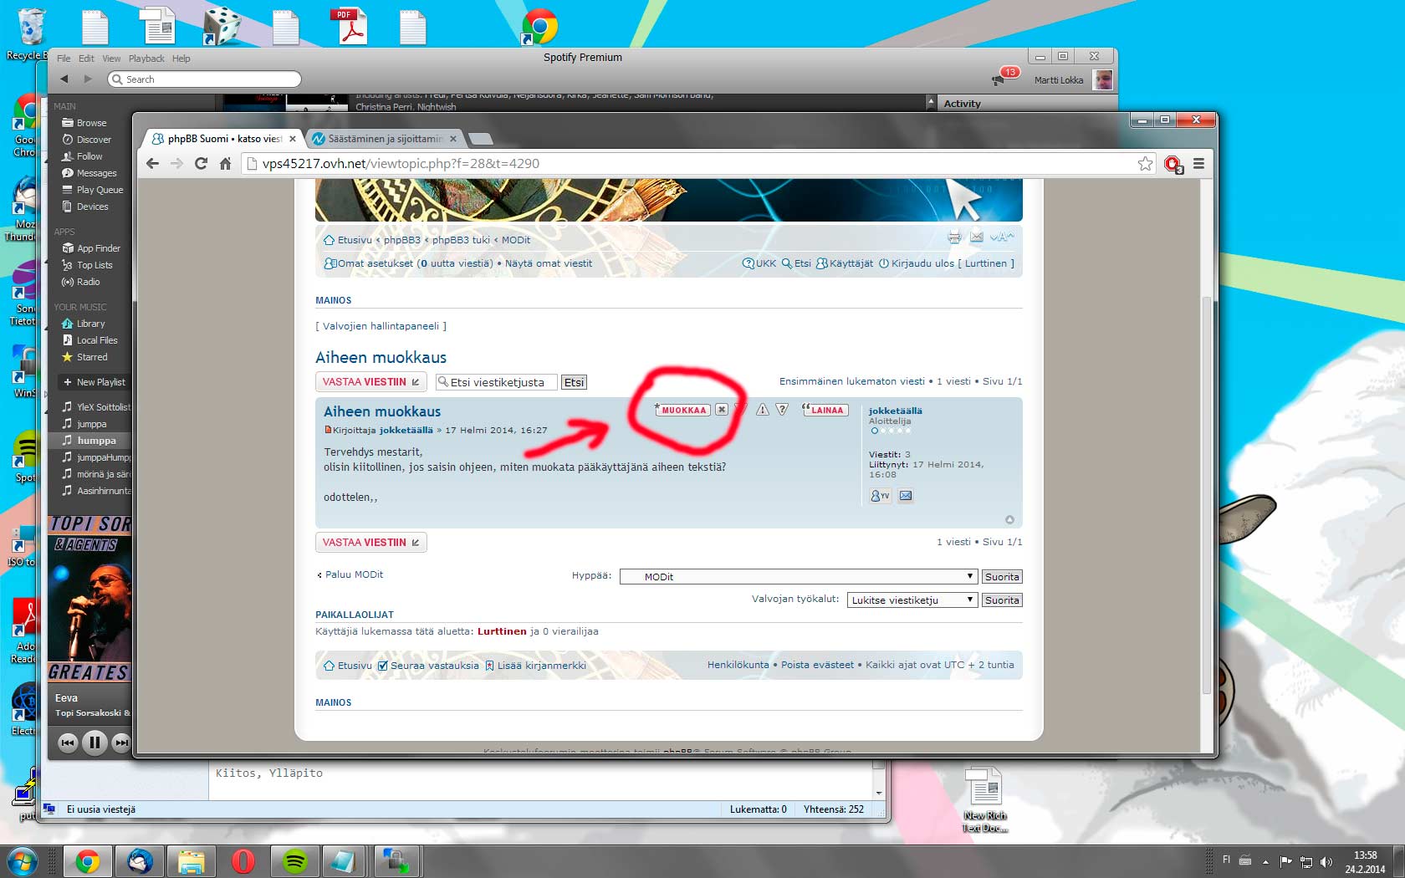Click the print view printer icon
Image resolution: width=1405 pixels, height=878 pixels.
coord(954,238)
